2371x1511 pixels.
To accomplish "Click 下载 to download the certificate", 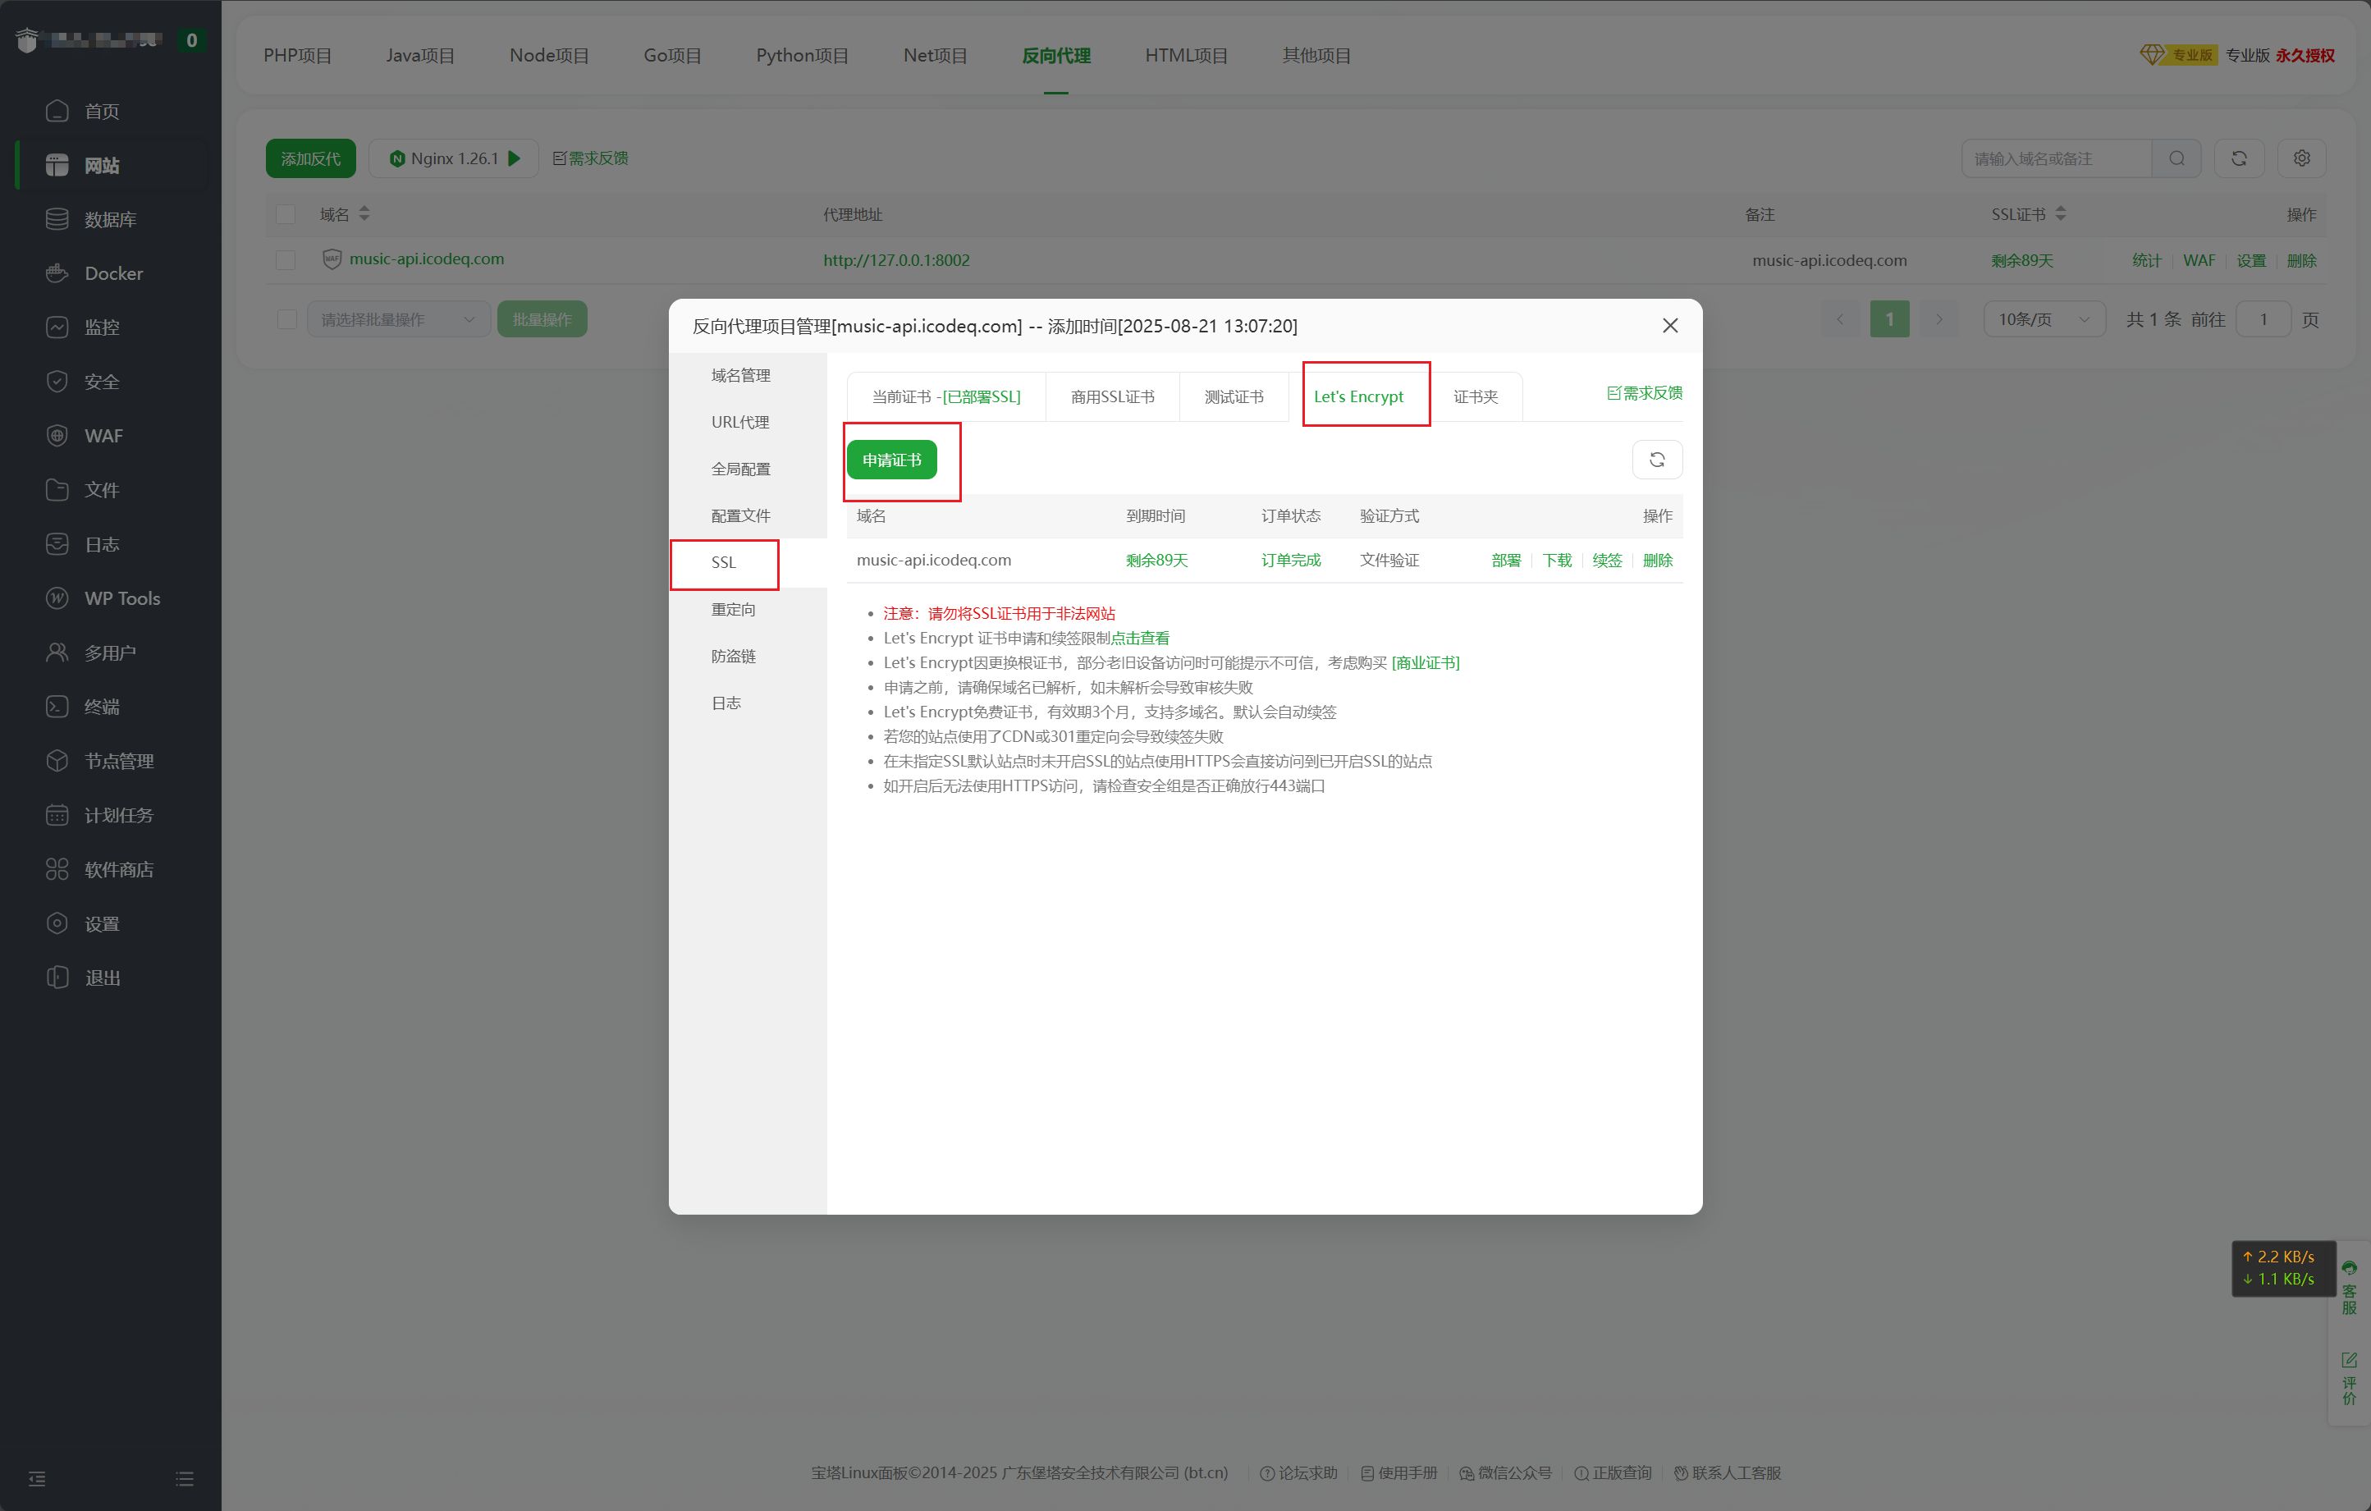I will click(1557, 560).
